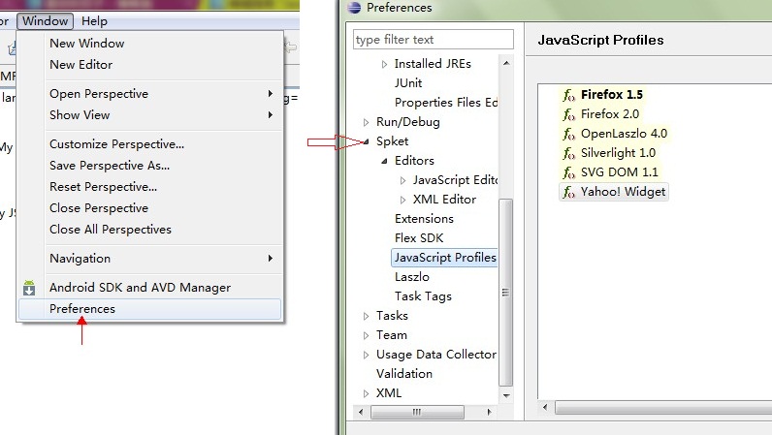Collapse the Spket tree node

click(x=366, y=141)
